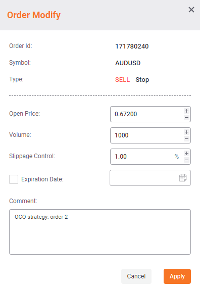Image resolution: width=200 pixels, height=289 pixels.
Task: Click inside the empty Expiration Date field
Action: point(144,178)
